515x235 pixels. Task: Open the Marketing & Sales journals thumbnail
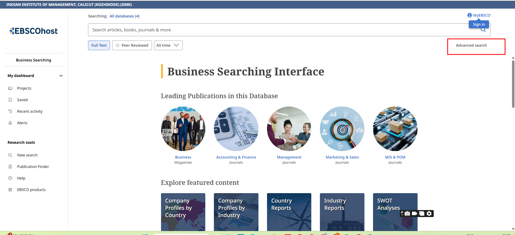[342, 129]
